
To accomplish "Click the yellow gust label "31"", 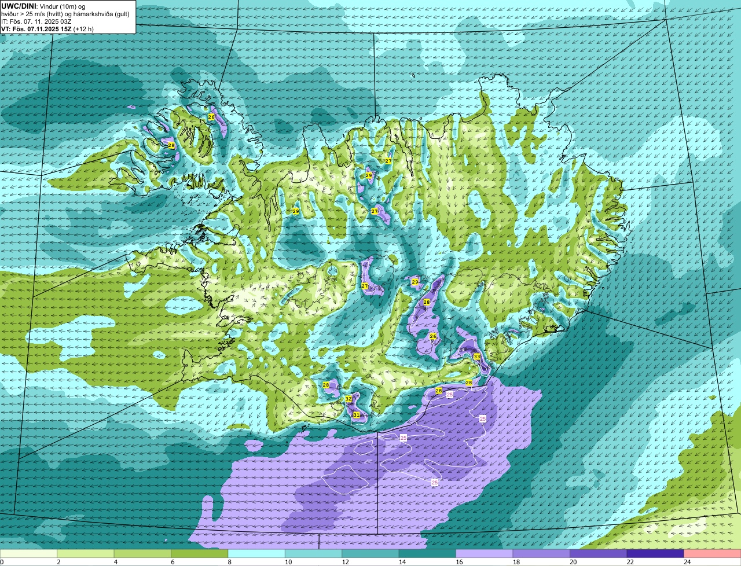I will point(357,415).
